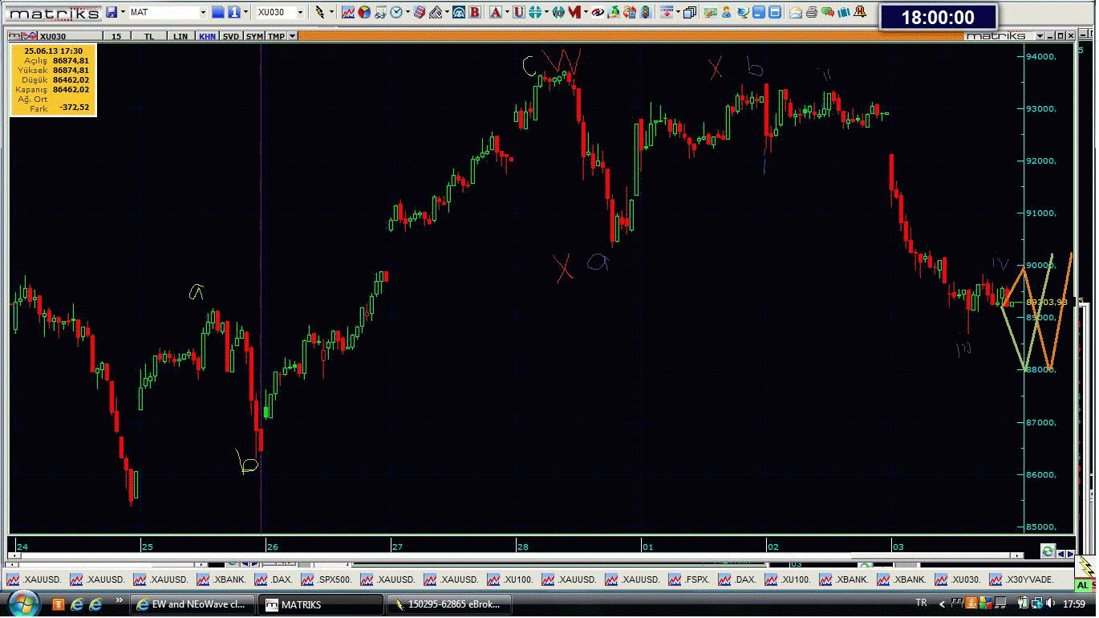Open dropdown arrow after TMP button
This screenshot has height=618, width=1099.
292,36
